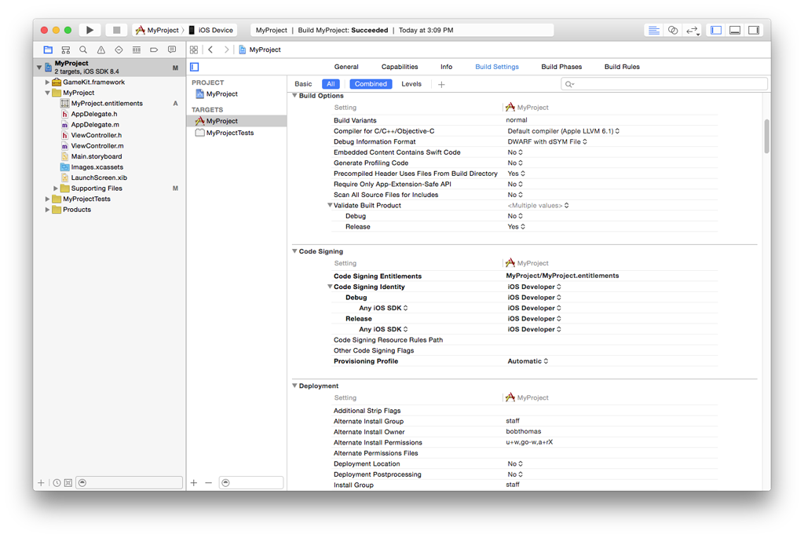
Task: Open the Find navigator magnifier icon
Action: [x=83, y=49]
